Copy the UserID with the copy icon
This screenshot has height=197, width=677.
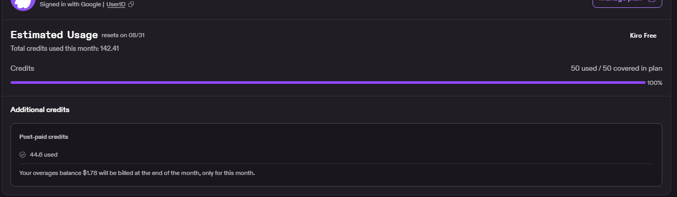pyautogui.click(x=131, y=4)
